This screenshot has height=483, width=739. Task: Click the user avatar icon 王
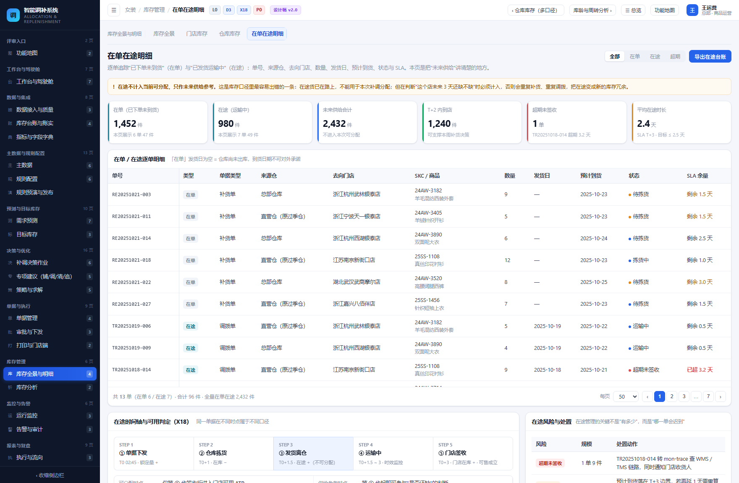click(x=692, y=10)
